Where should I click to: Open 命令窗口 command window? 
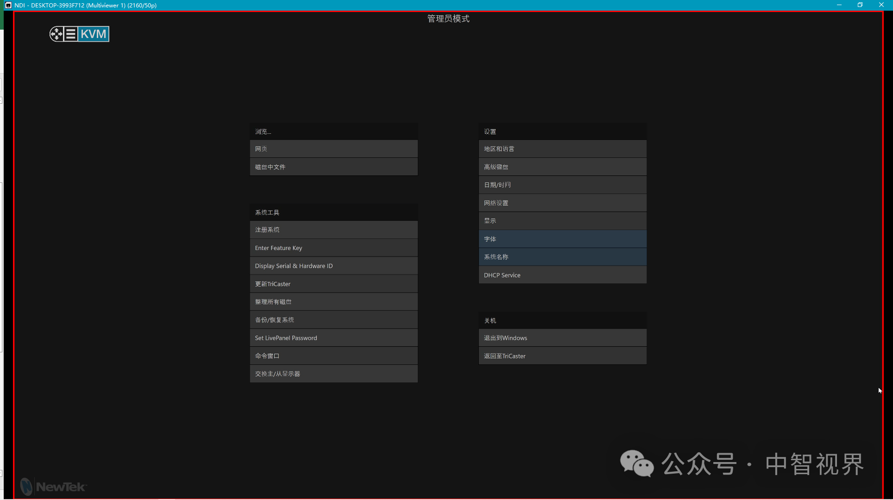coord(333,356)
